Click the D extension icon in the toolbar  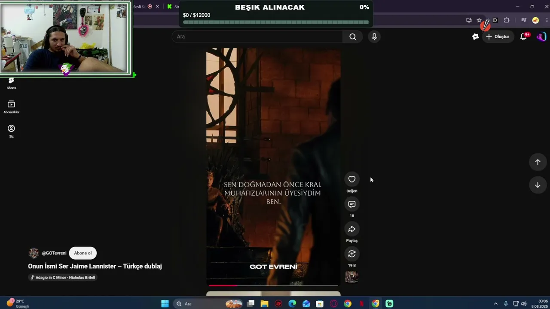click(x=495, y=20)
